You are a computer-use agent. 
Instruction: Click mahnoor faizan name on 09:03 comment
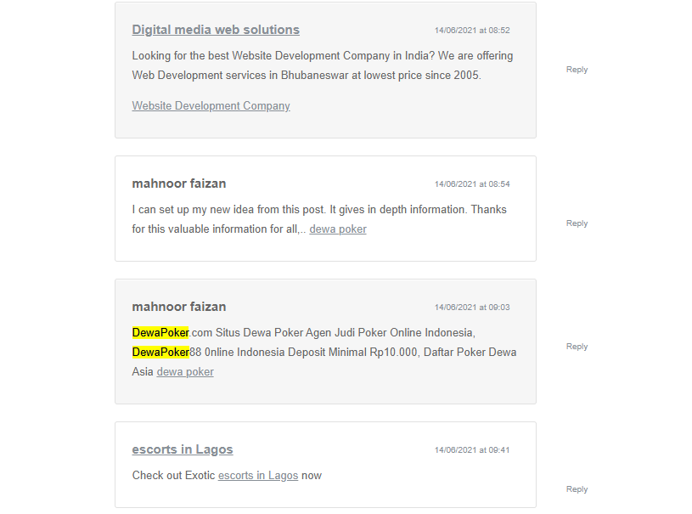[x=179, y=307]
